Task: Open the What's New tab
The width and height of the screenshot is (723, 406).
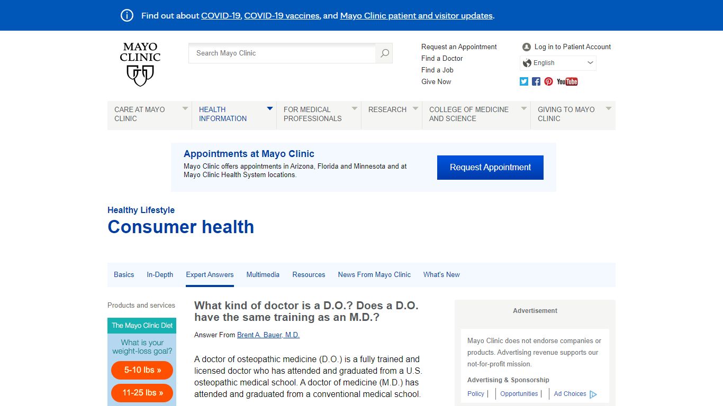Action: pyautogui.click(x=441, y=274)
